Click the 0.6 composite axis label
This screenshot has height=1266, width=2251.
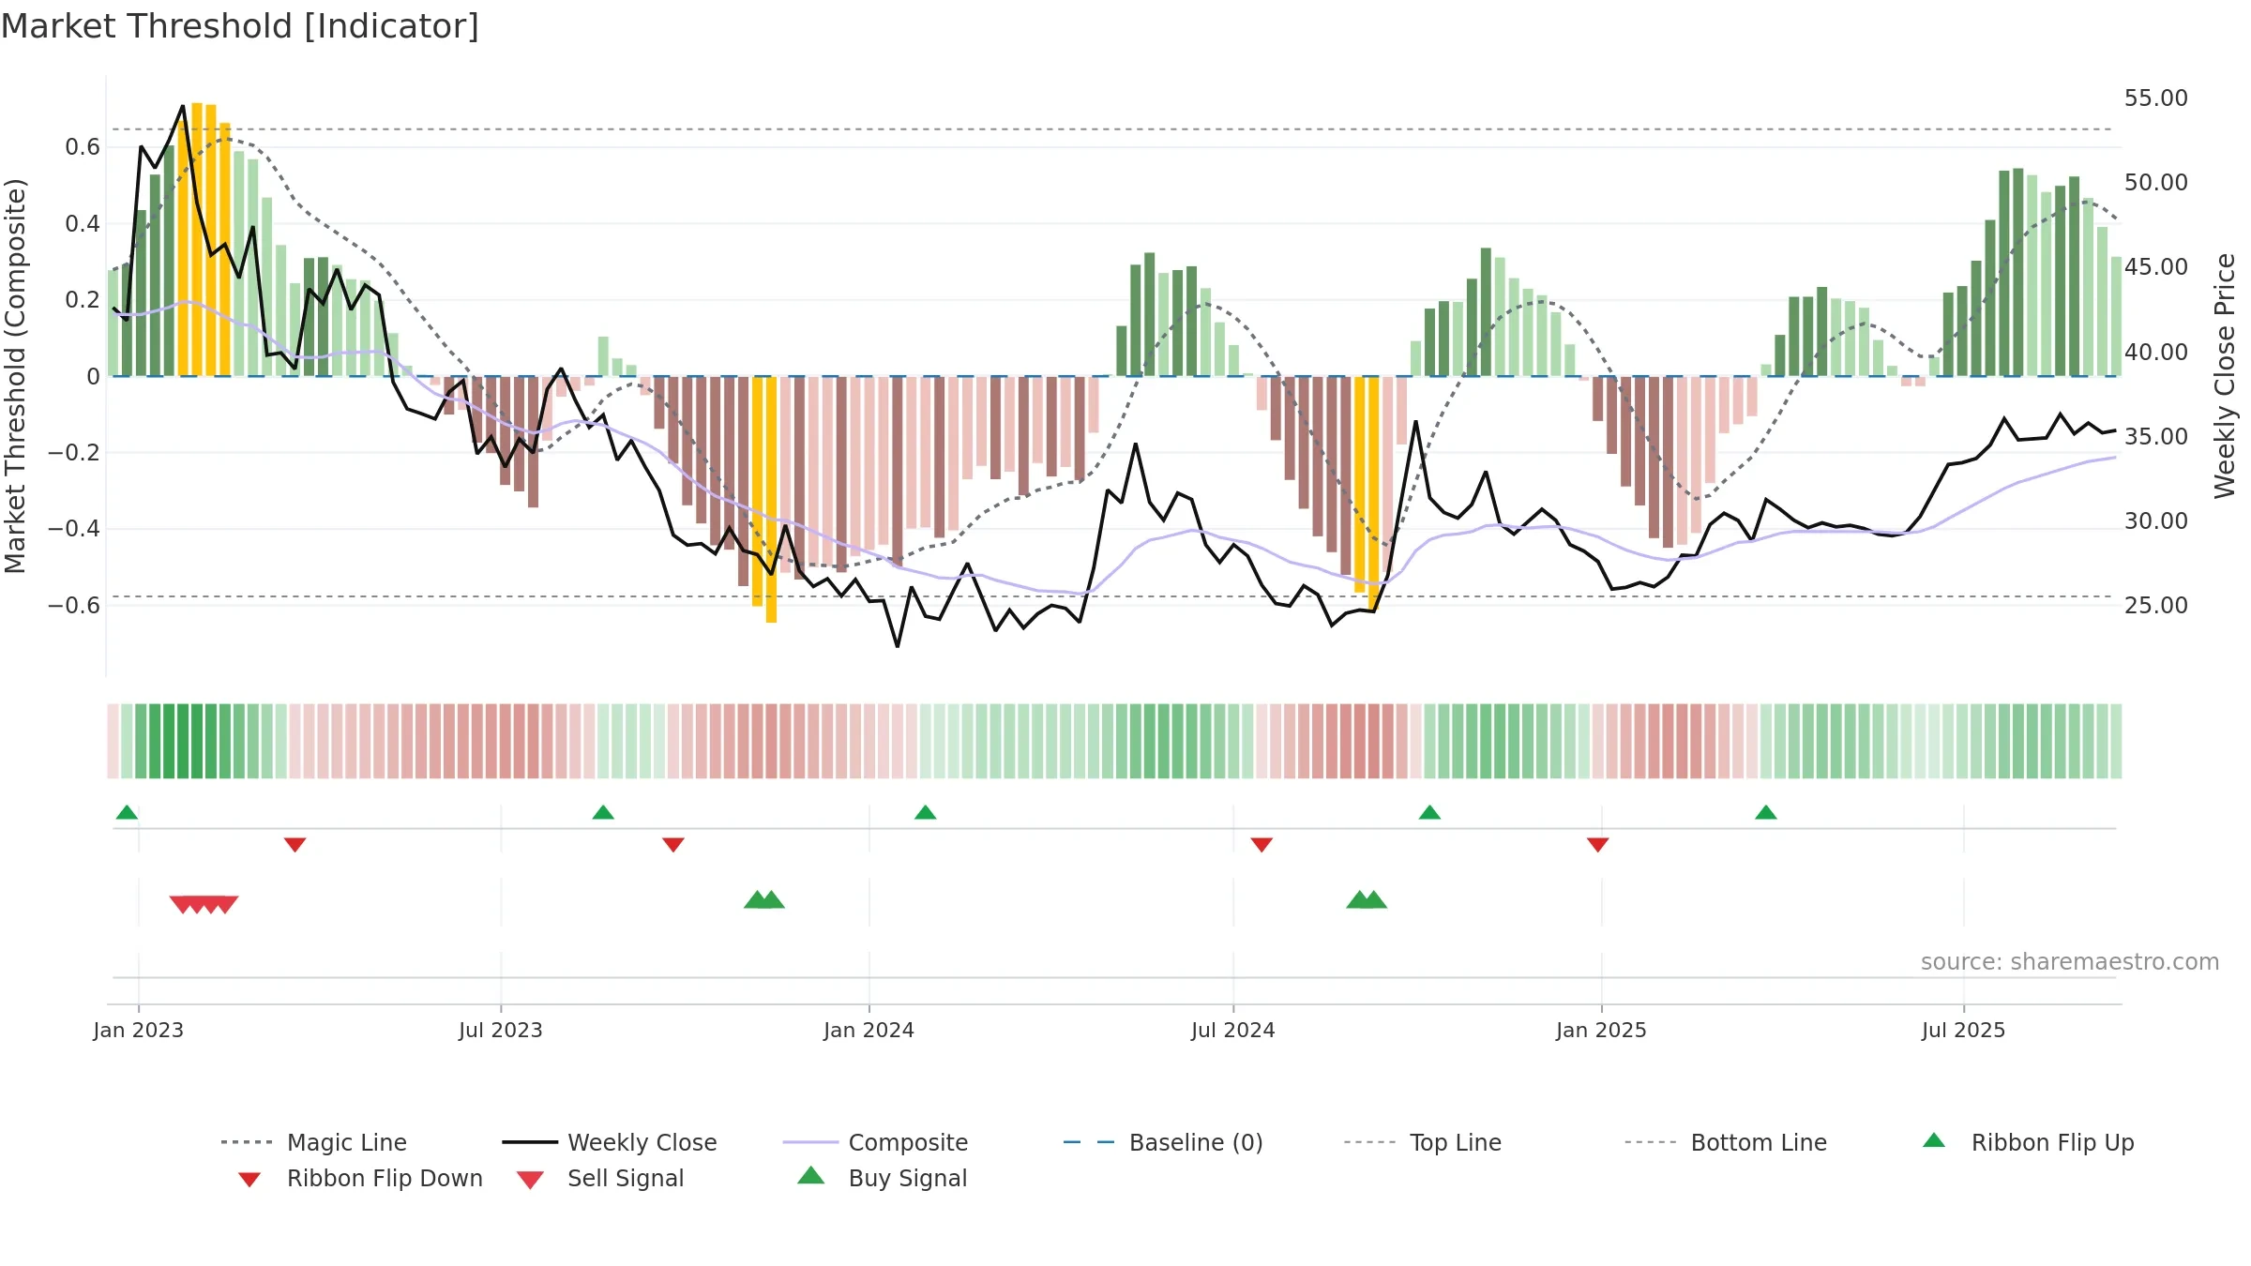(83, 146)
